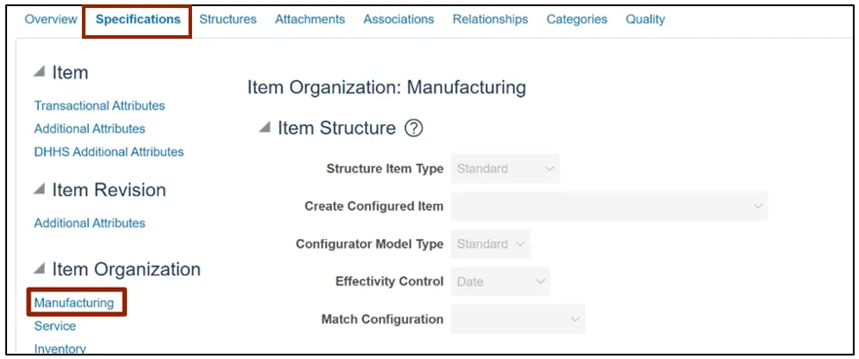This screenshot has width=859, height=359.
Task: Open the Configurator Model Type dropdown
Action: 491,244
